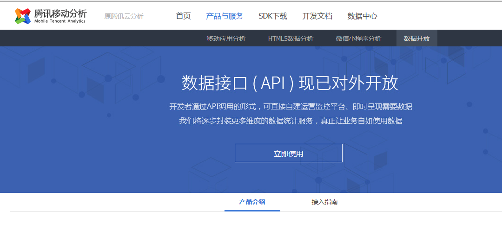
Task: Select 移动应用分析 in the sub-navigation
Action: click(226, 38)
